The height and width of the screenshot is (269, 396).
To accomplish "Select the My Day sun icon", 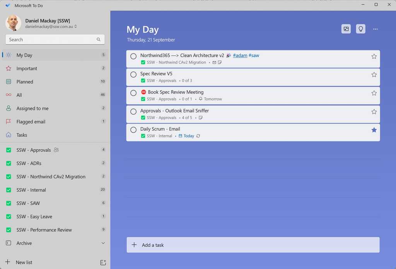I will click(9, 55).
